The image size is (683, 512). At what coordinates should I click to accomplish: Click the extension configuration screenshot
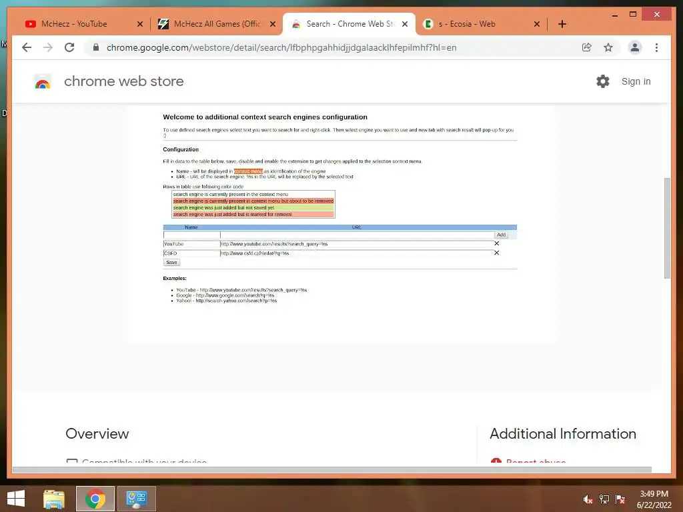pos(341,224)
